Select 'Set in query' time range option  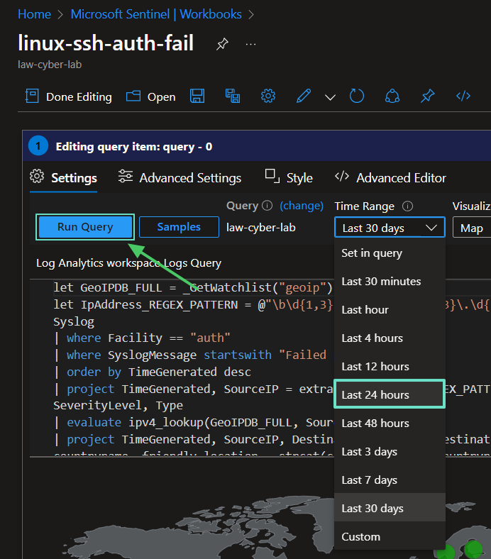pyautogui.click(x=390, y=253)
